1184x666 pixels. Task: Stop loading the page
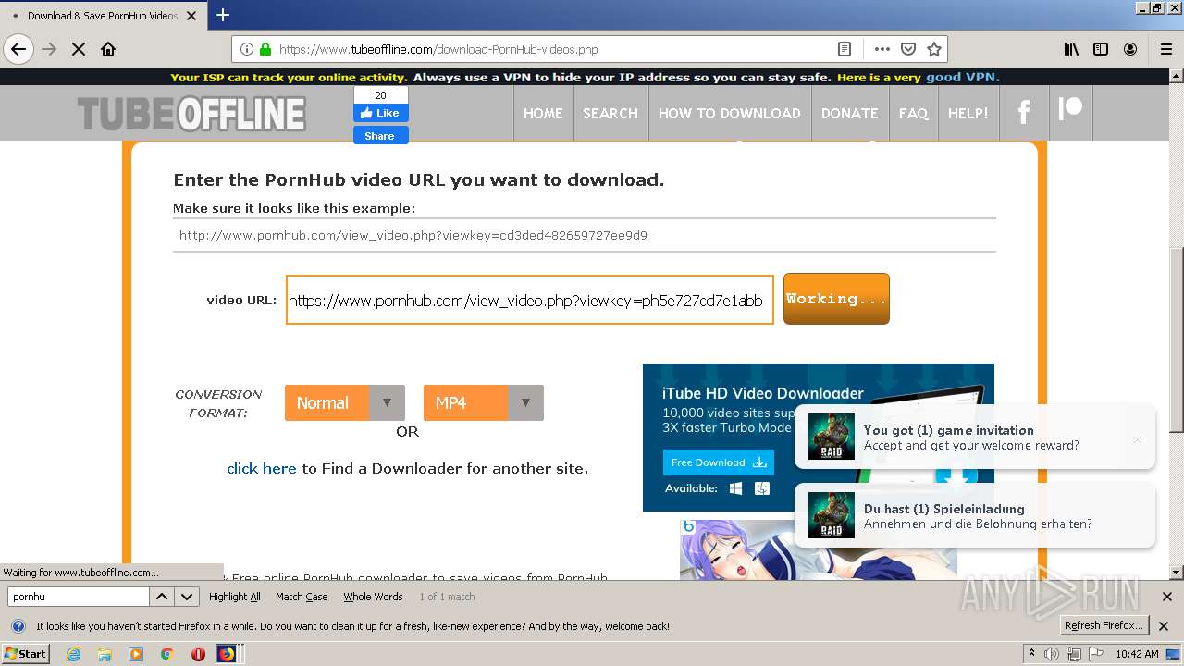click(x=79, y=49)
